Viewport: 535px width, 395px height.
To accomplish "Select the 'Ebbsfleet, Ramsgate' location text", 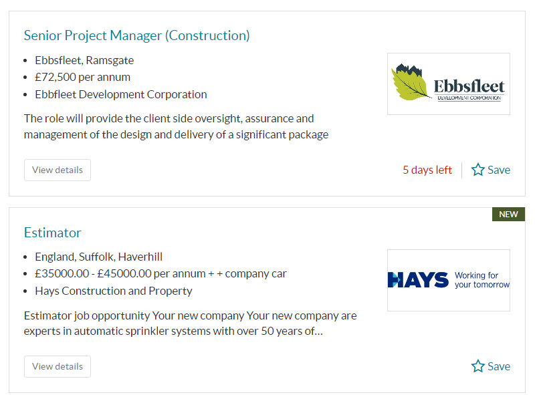I will click(x=84, y=60).
